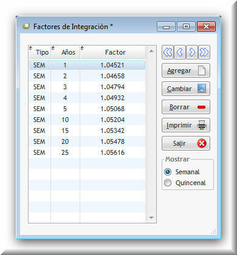
Task: Click the Agregar button
Action: (x=186, y=70)
